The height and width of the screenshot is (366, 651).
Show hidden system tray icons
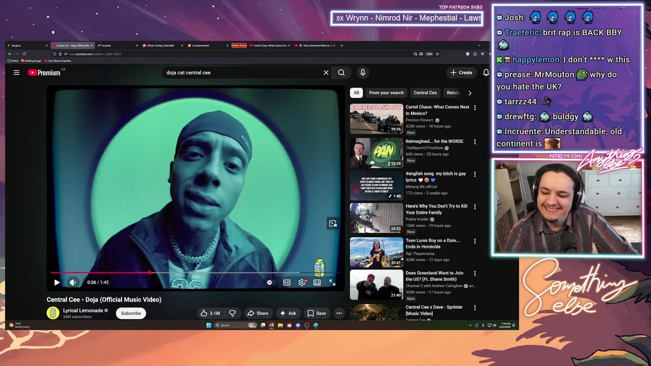[470, 325]
